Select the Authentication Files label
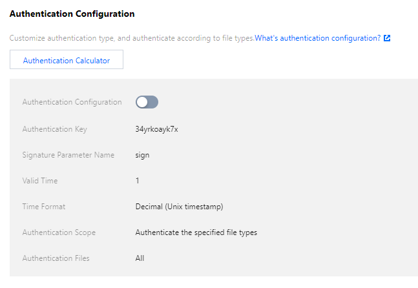The height and width of the screenshot is (288, 418). pyautogui.click(x=56, y=258)
